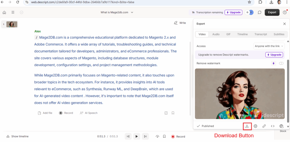The width and height of the screenshot is (290, 142).
Task: Click the '1h Transcription remaining' label
Action: tap(207, 12)
